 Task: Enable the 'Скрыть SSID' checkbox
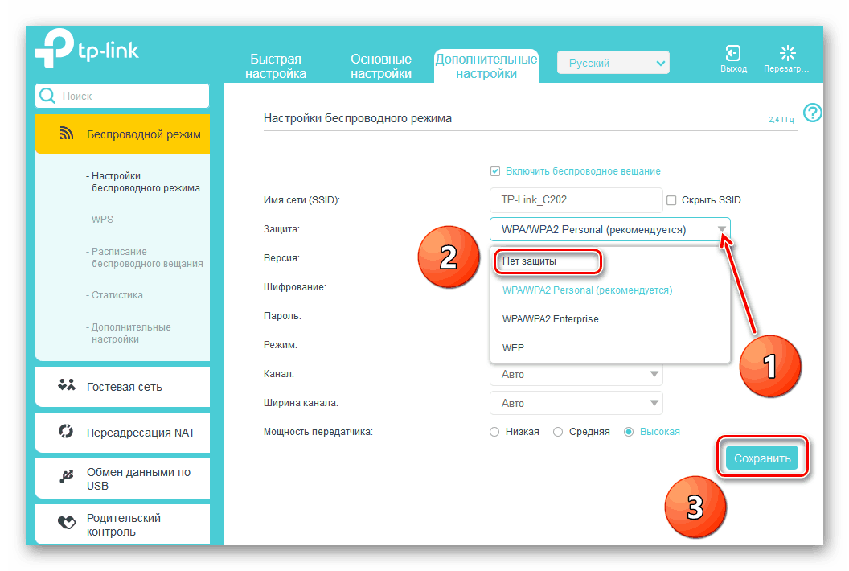[x=671, y=200]
